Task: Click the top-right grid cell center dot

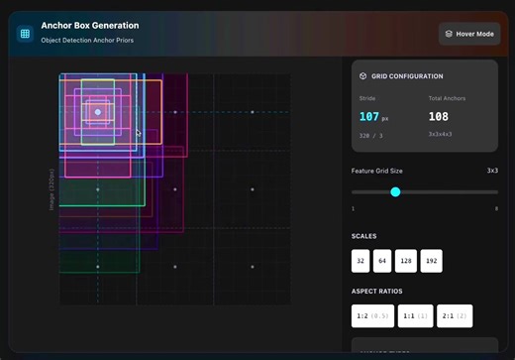Action: coord(253,112)
